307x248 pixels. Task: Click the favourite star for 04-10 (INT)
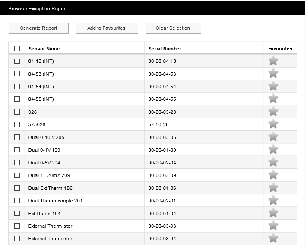273,61
